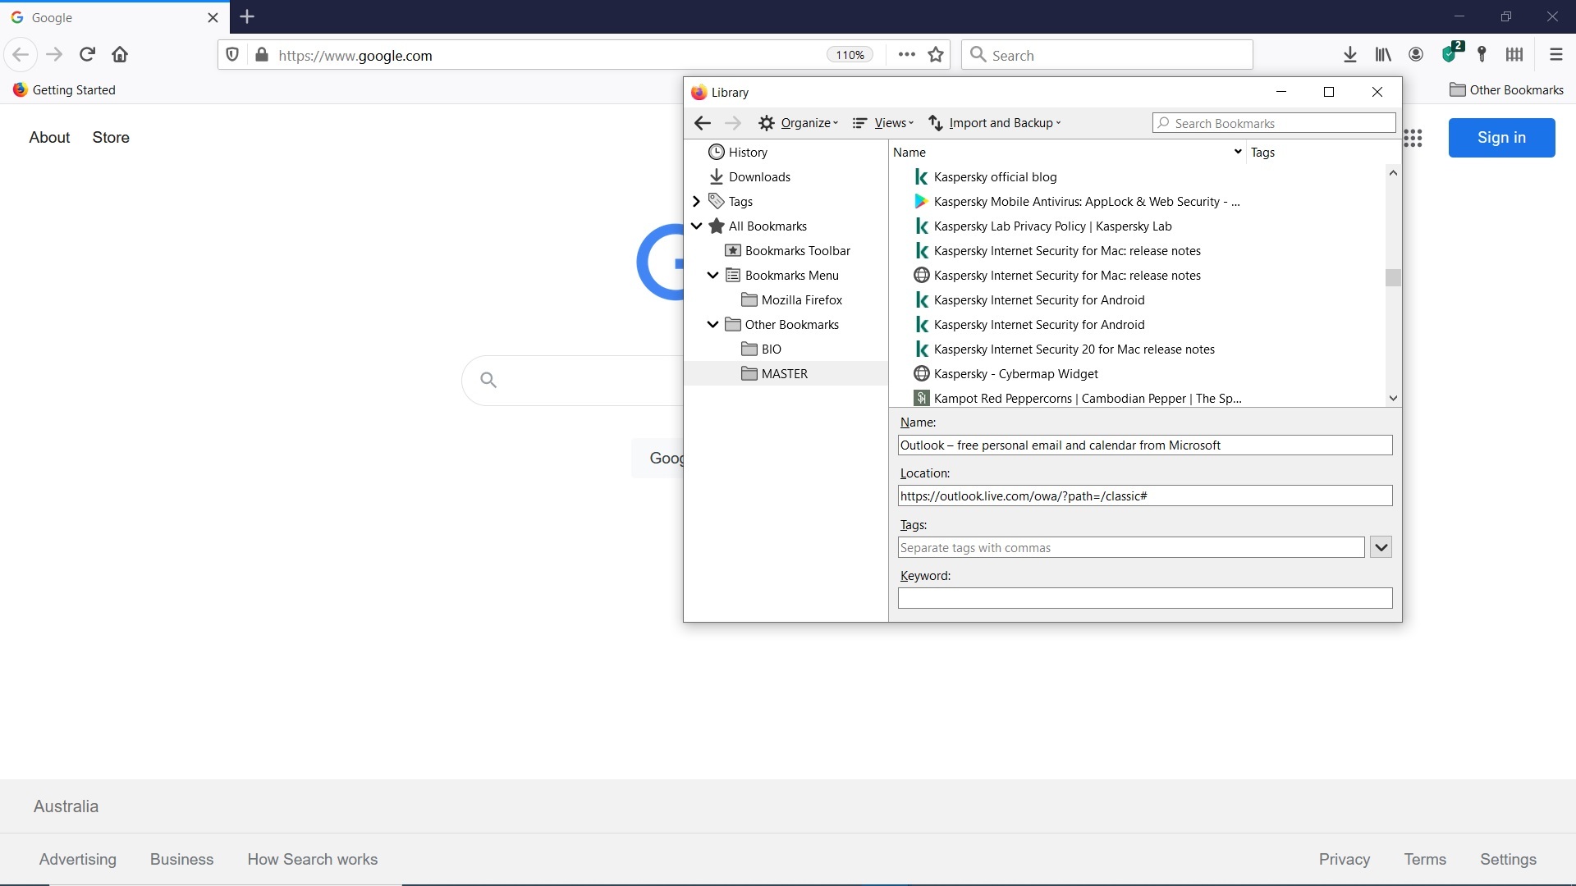The height and width of the screenshot is (886, 1576).
Task: Bookmark this page using the star icon
Action: pyautogui.click(x=936, y=54)
